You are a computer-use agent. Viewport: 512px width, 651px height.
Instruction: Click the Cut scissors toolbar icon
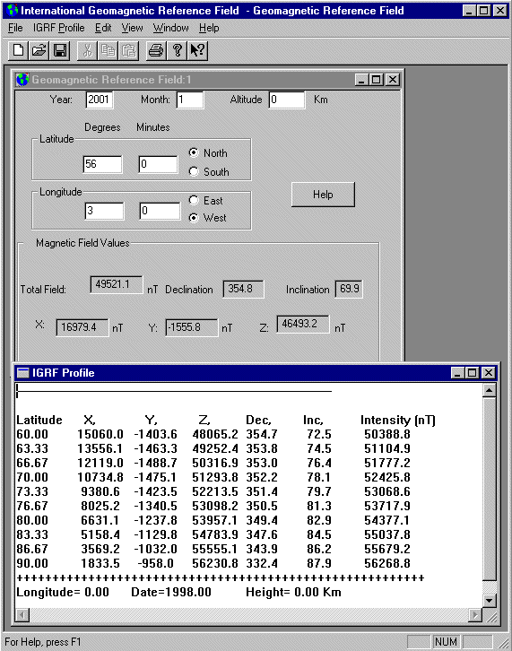click(87, 50)
